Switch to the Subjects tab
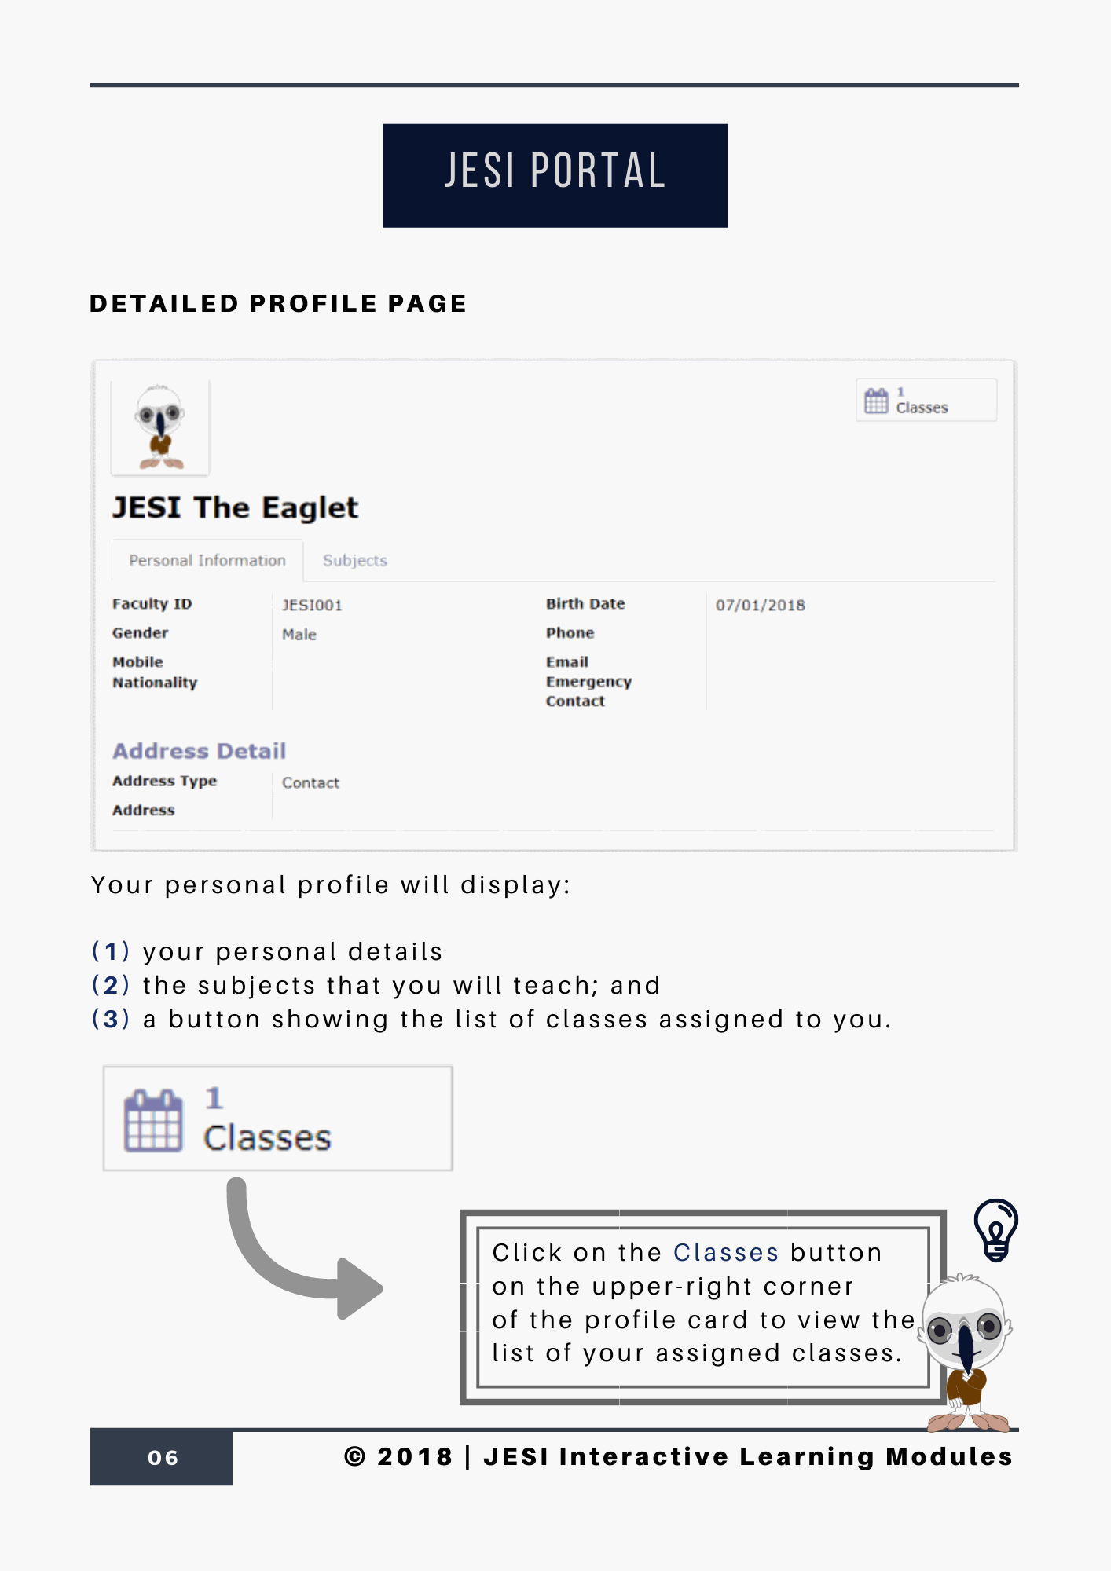The image size is (1111, 1571). click(354, 561)
